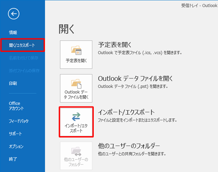Click the folder with calendar icon

76,50
